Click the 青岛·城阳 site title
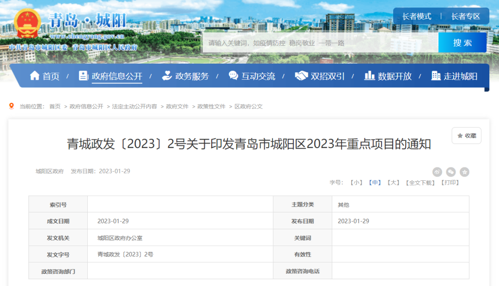Viewport: 499px width, 286px height. point(87,21)
